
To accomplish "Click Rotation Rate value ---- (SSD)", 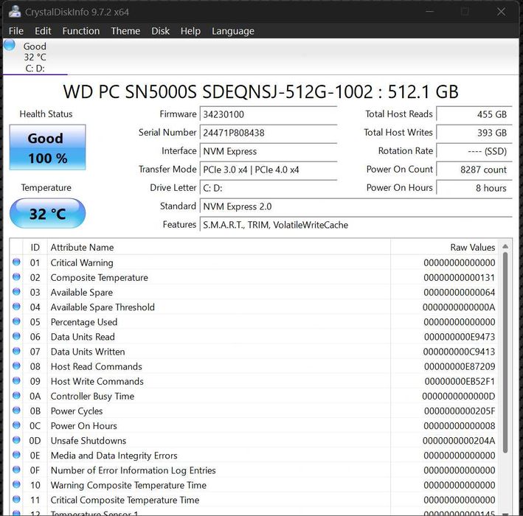I will [x=474, y=151].
